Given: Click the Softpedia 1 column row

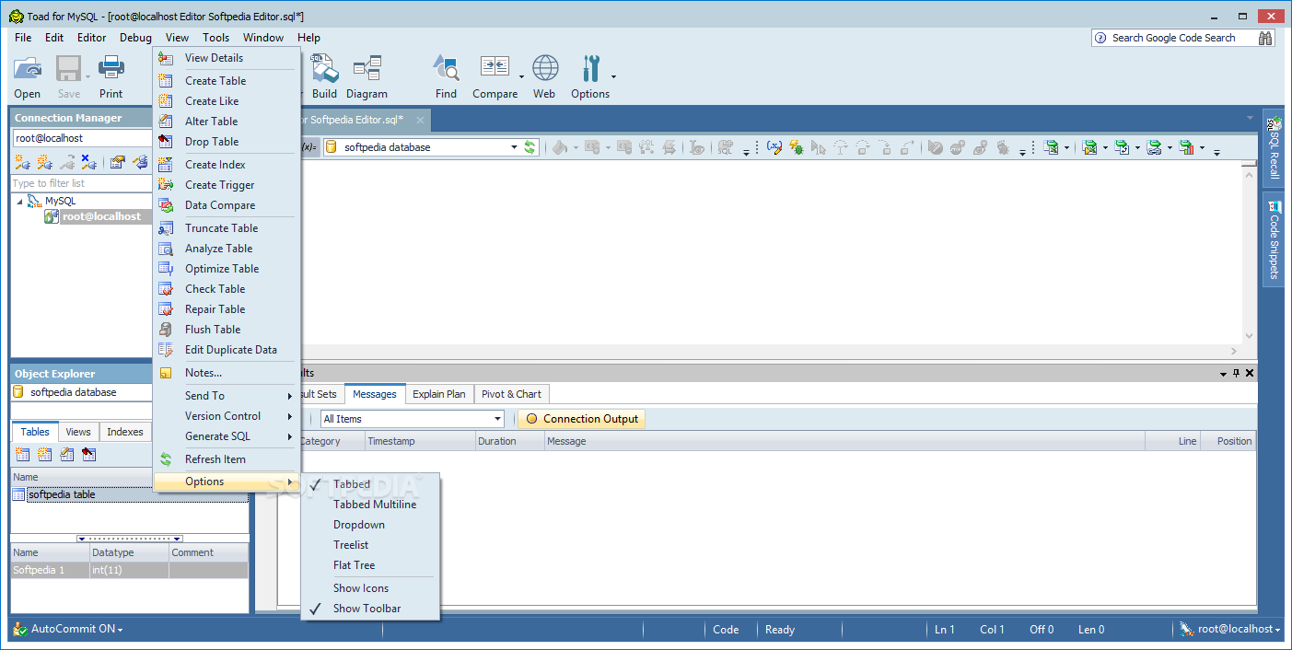Looking at the screenshot, I should (x=129, y=570).
